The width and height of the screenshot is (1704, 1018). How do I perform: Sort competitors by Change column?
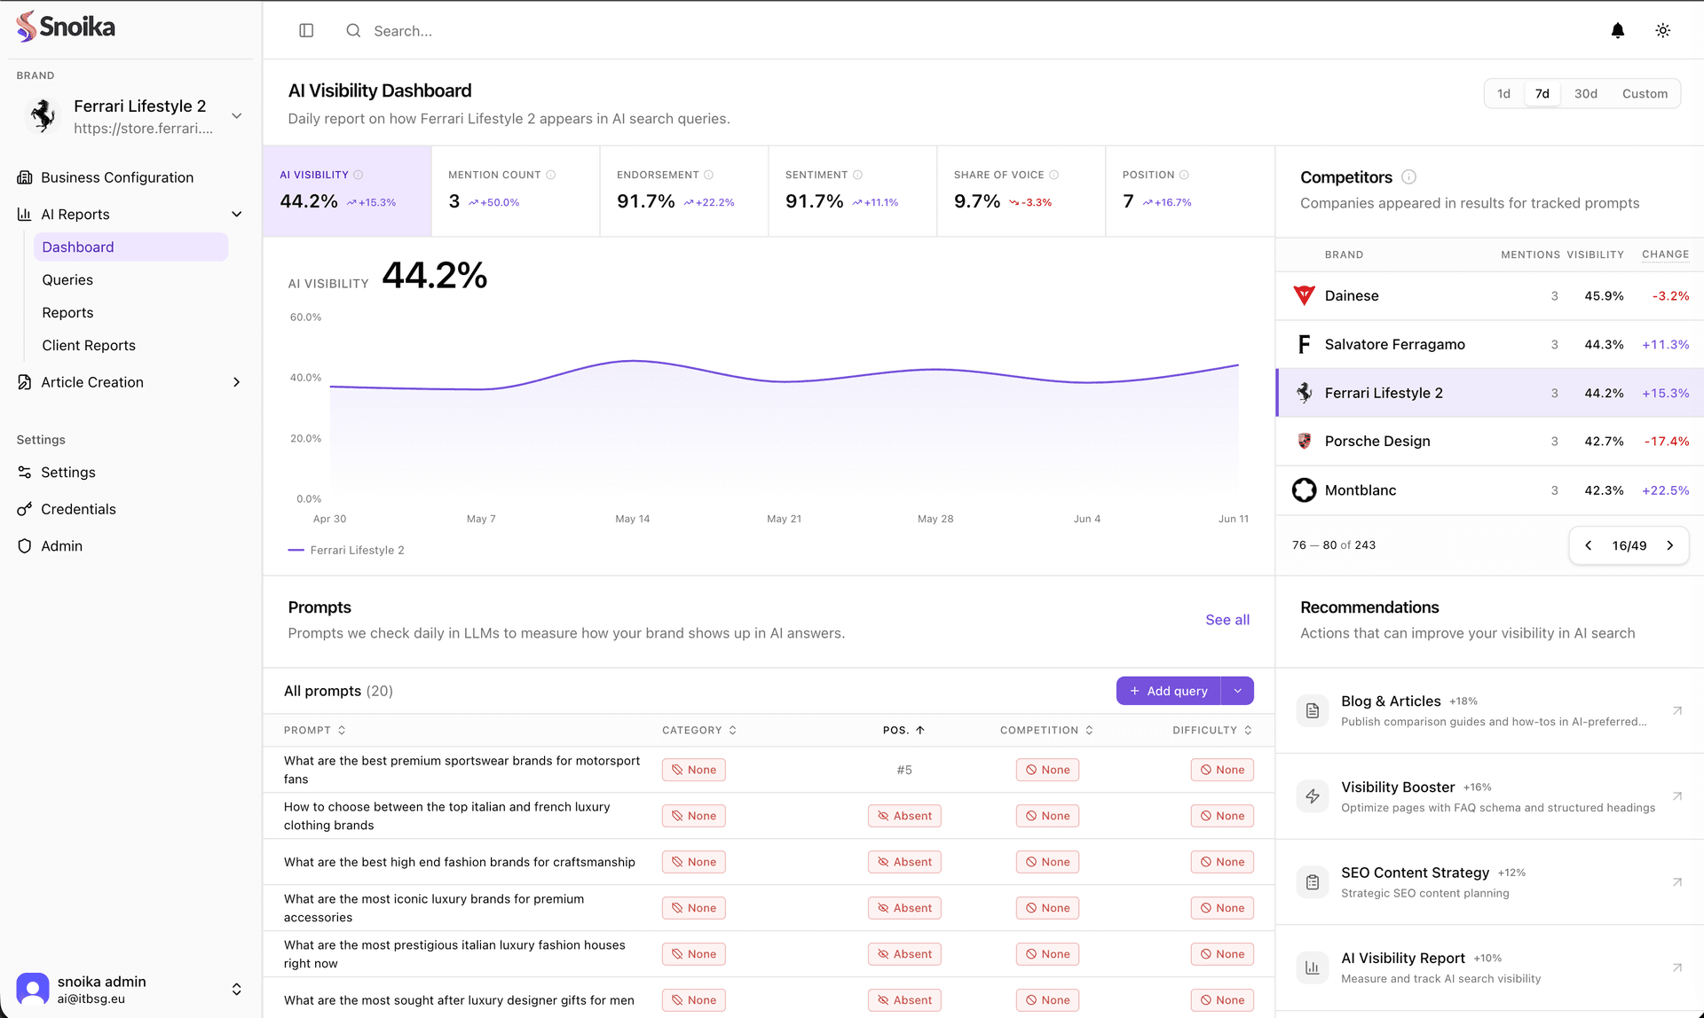[x=1665, y=254]
